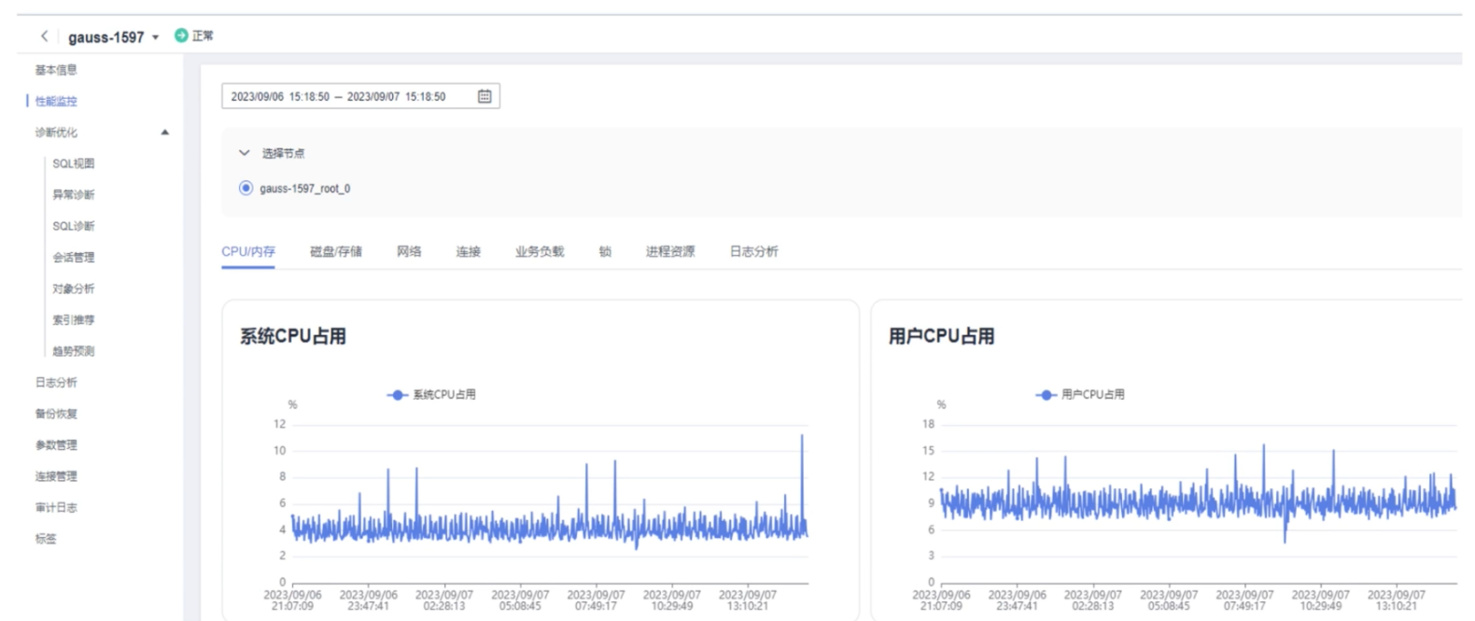Collapse the 诊断优化 sidebar group arrow
The width and height of the screenshot is (1475, 621).
pyautogui.click(x=165, y=133)
